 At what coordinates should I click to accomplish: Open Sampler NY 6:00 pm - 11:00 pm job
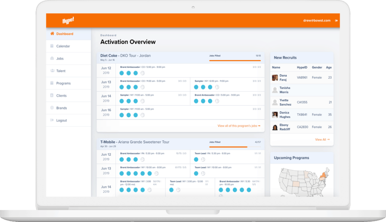212,81
